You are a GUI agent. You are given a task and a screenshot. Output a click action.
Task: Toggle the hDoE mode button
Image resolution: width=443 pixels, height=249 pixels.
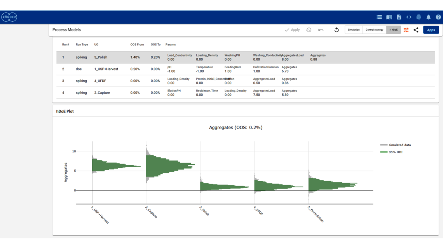coord(393,30)
